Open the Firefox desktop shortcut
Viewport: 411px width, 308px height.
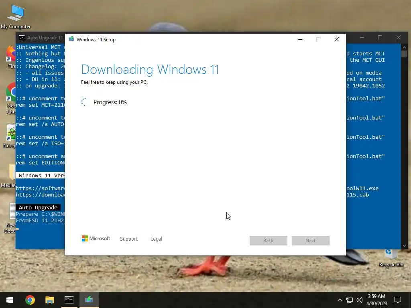pos(11,57)
